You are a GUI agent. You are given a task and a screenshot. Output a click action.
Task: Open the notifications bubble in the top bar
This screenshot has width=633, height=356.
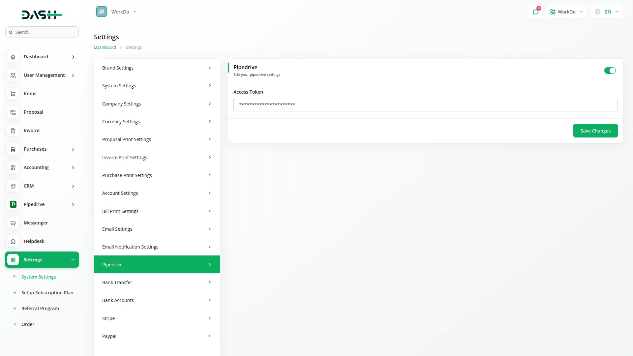click(536, 11)
